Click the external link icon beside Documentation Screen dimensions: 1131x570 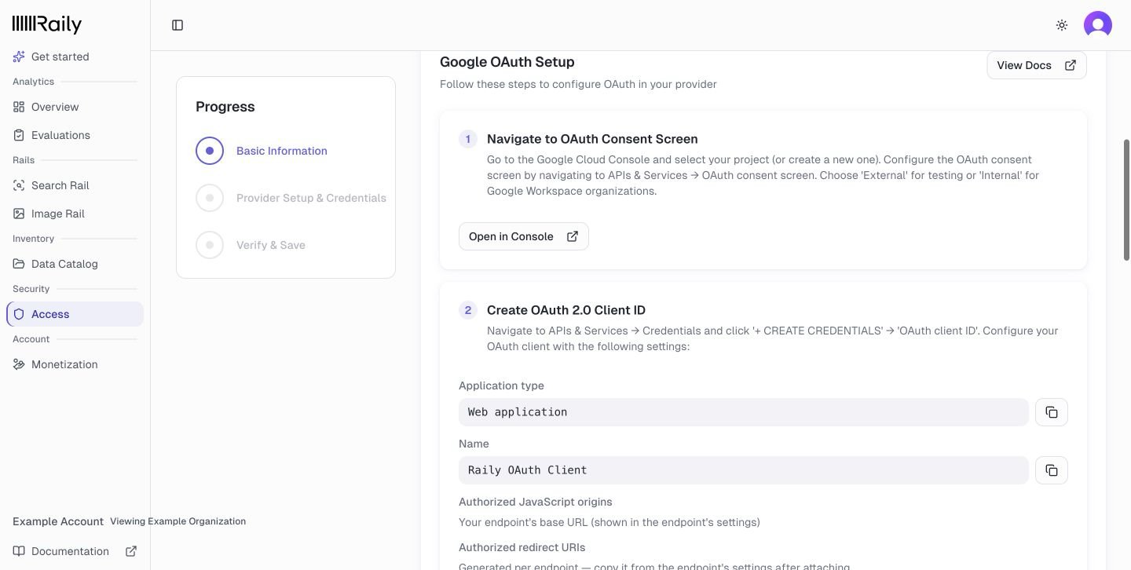(131, 551)
